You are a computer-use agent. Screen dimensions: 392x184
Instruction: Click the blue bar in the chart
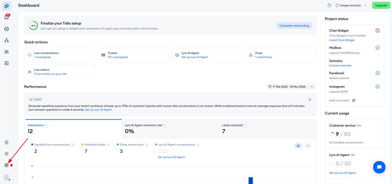pyautogui.click(x=250, y=181)
